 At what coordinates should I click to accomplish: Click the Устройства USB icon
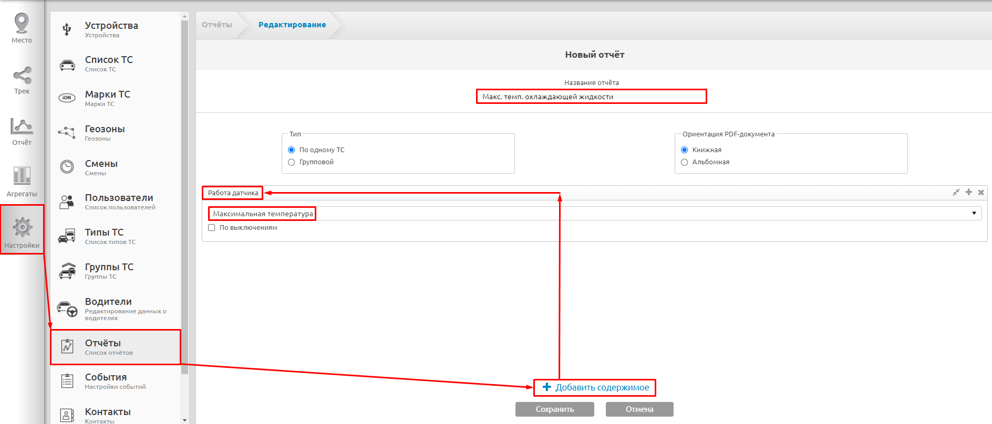pyautogui.click(x=67, y=29)
